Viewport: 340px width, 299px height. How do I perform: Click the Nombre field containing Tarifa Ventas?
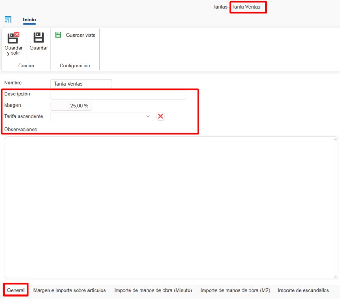(x=81, y=84)
